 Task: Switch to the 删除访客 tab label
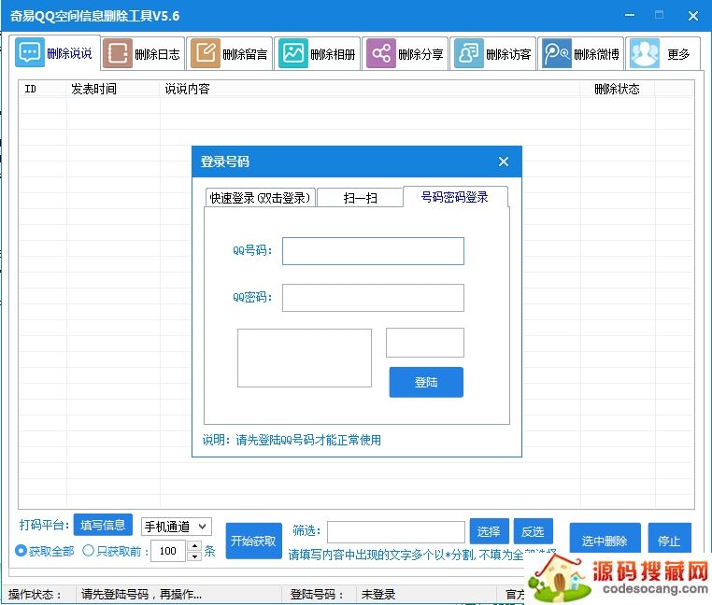[x=508, y=54]
